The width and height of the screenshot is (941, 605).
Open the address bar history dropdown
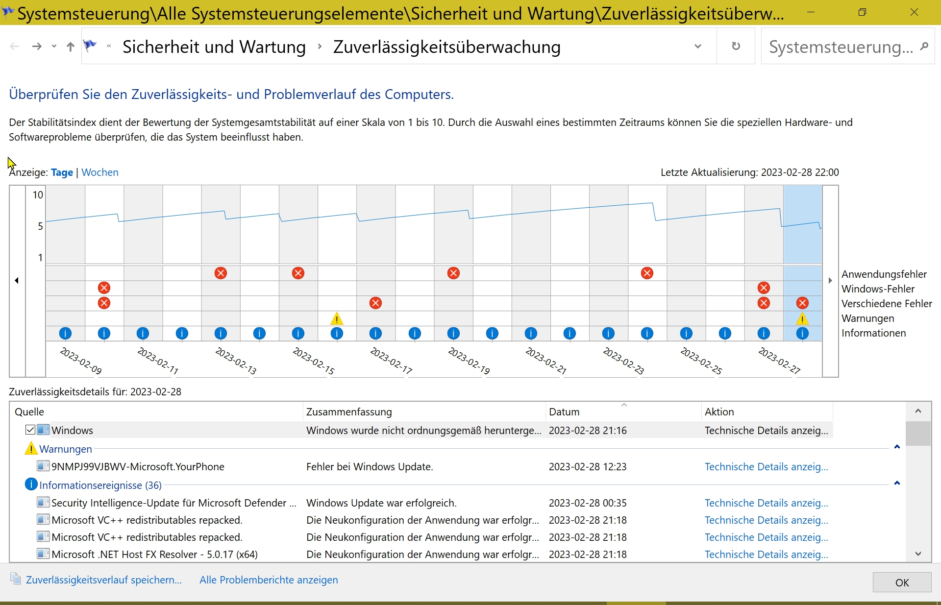tap(698, 47)
